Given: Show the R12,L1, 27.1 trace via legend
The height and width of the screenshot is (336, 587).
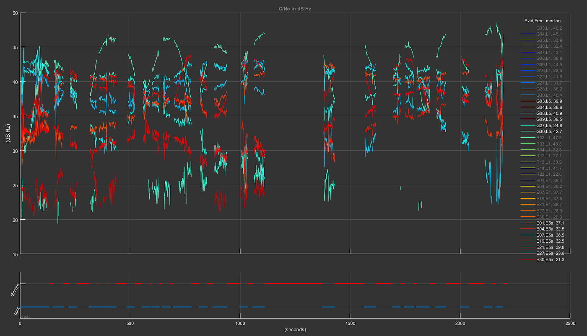Looking at the screenshot, I should point(550,156).
